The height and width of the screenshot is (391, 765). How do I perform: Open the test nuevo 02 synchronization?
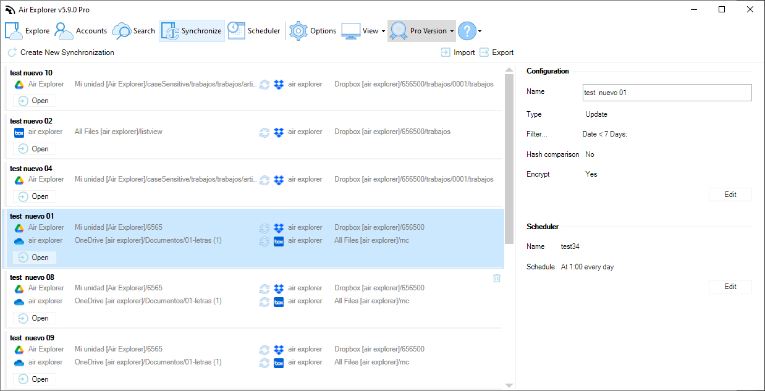pyautogui.click(x=35, y=149)
